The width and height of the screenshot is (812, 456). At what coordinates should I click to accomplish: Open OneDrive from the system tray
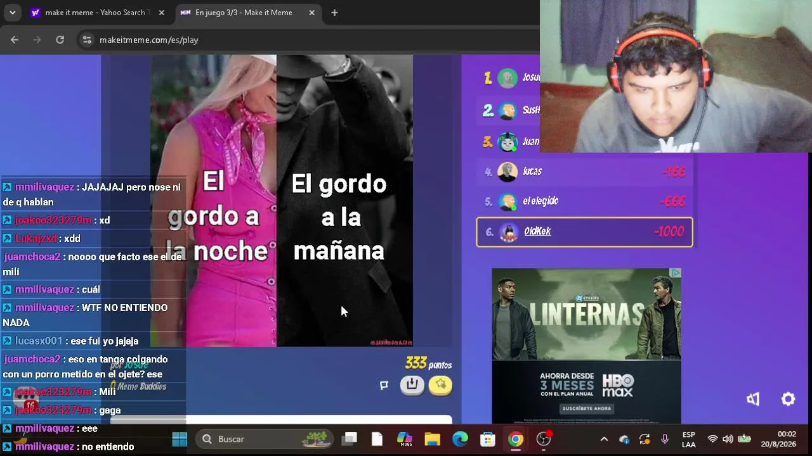click(x=624, y=440)
